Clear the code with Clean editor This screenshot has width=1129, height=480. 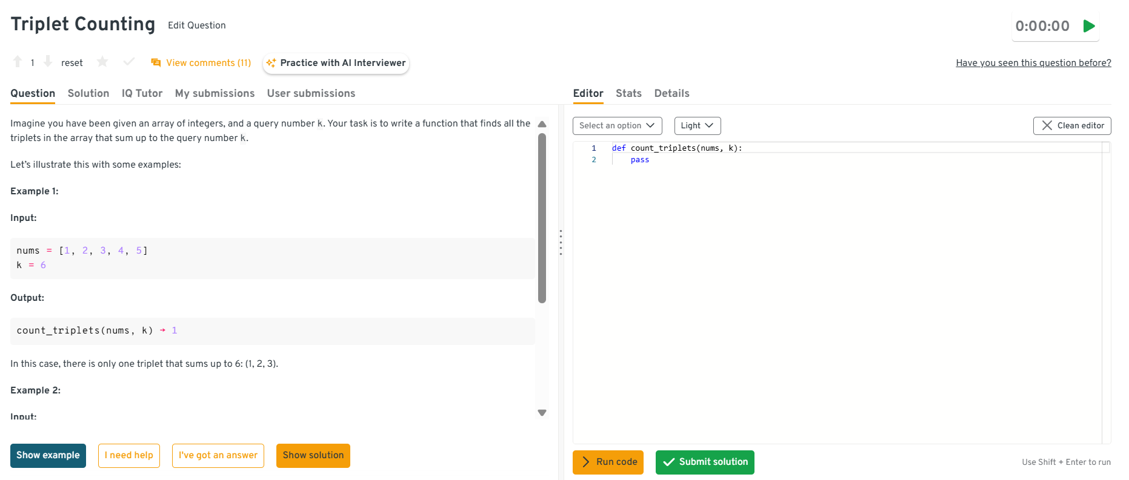tap(1071, 126)
